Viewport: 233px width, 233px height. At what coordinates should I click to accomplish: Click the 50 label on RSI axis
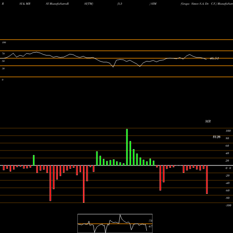[3, 61]
